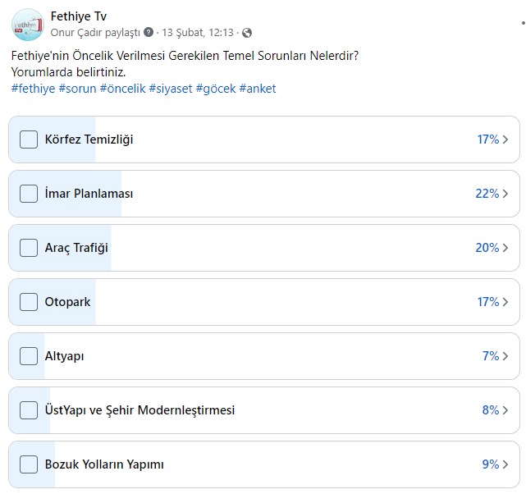Tick the Araç Trafiği checkbox
Viewport: 526px width, 494px height.
tap(29, 248)
